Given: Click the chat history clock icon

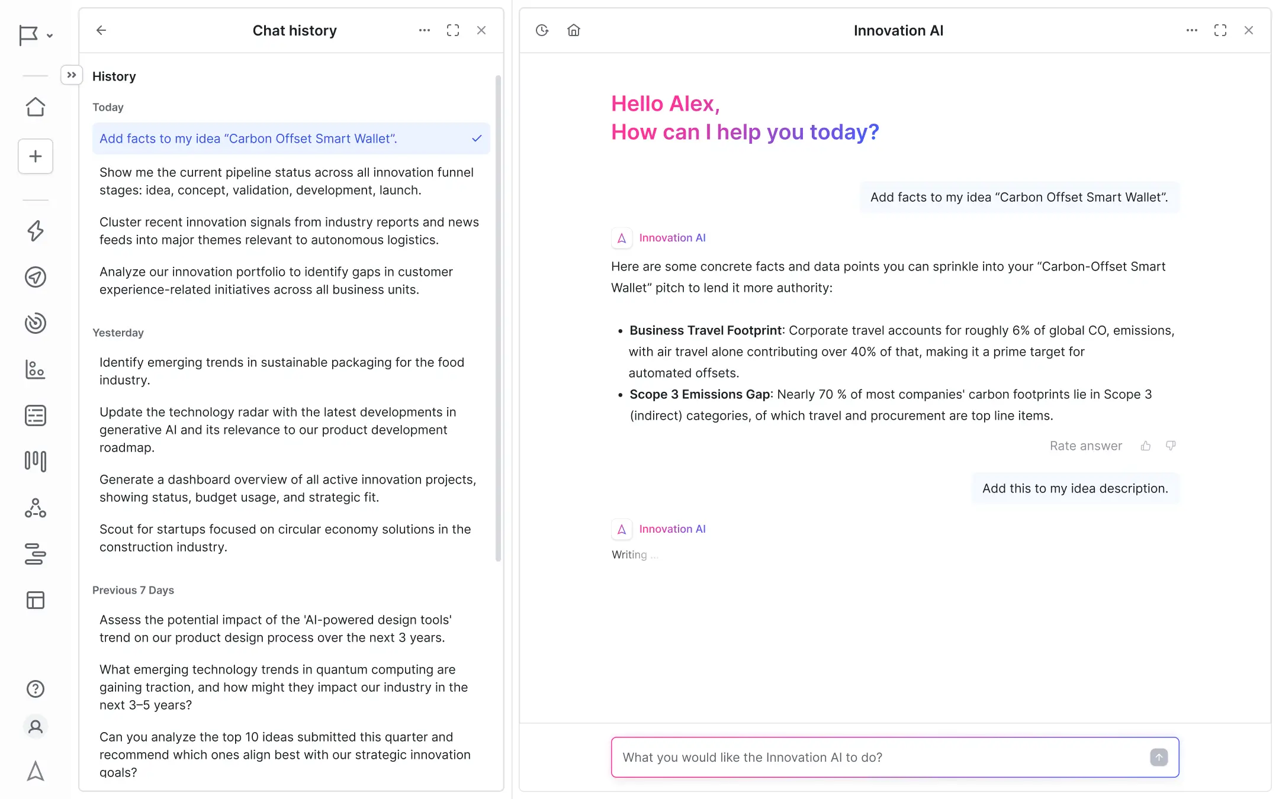Looking at the screenshot, I should [x=542, y=30].
